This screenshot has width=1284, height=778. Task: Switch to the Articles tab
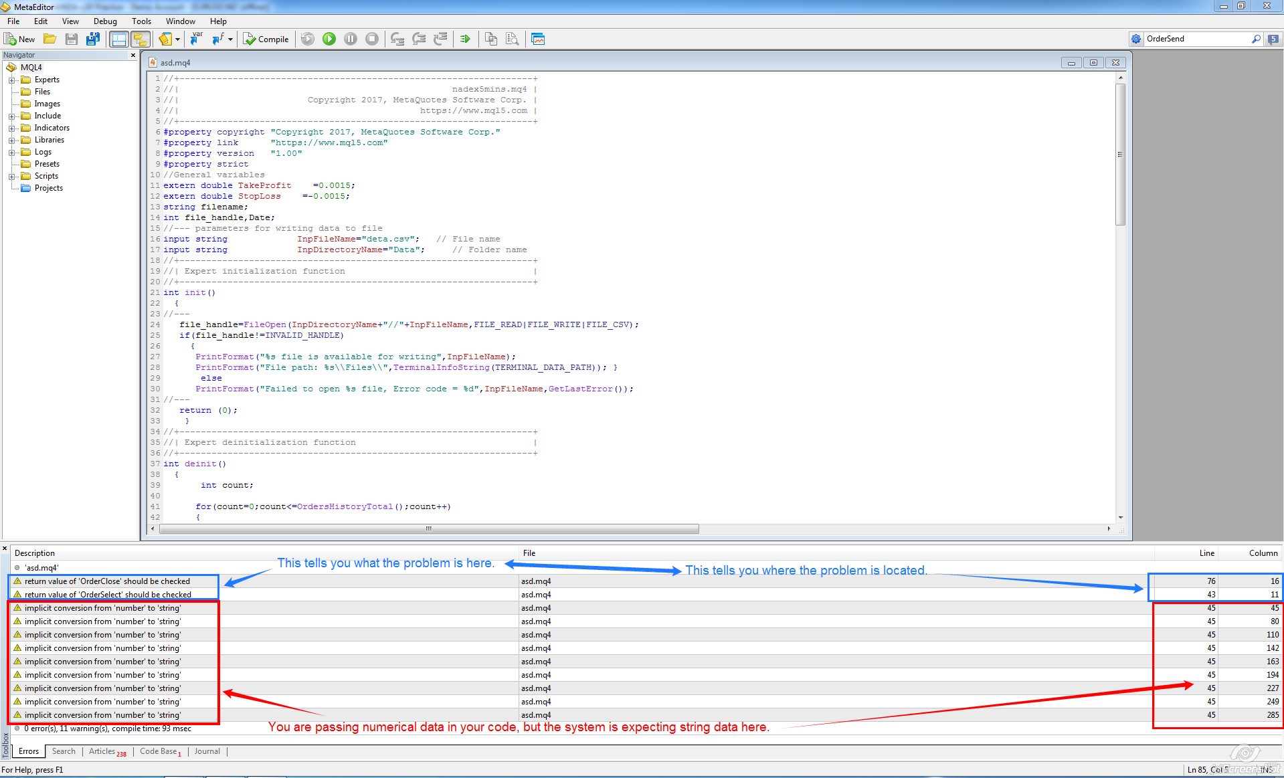tap(107, 751)
